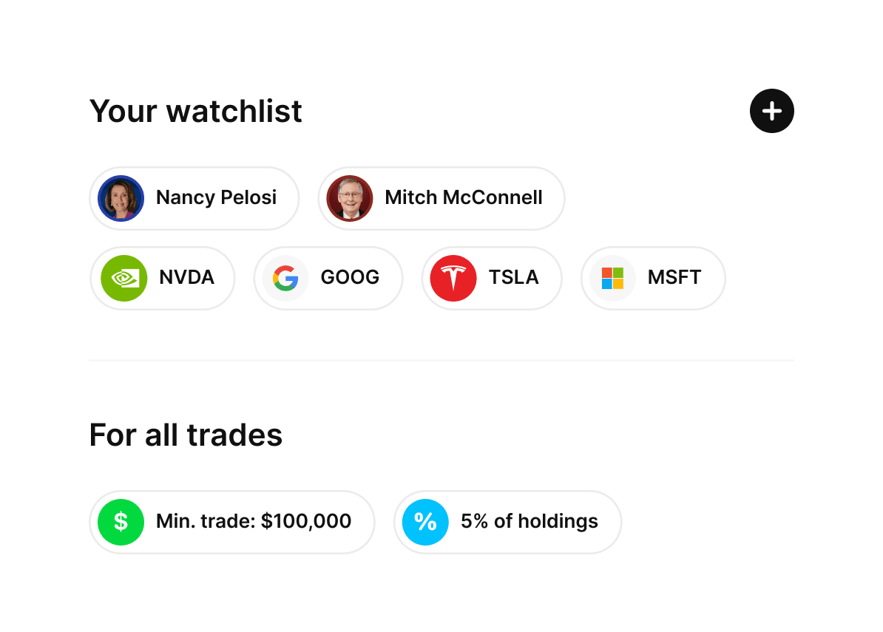Open the NVDA ticker text
This screenshot has width=883, height=632.
pos(186,278)
